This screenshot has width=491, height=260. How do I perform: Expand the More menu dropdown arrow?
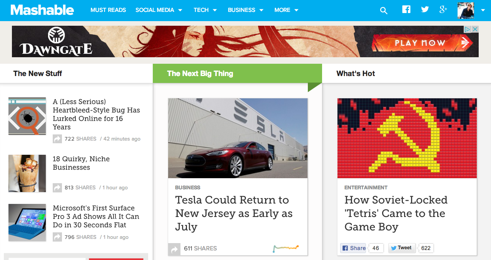296,10
